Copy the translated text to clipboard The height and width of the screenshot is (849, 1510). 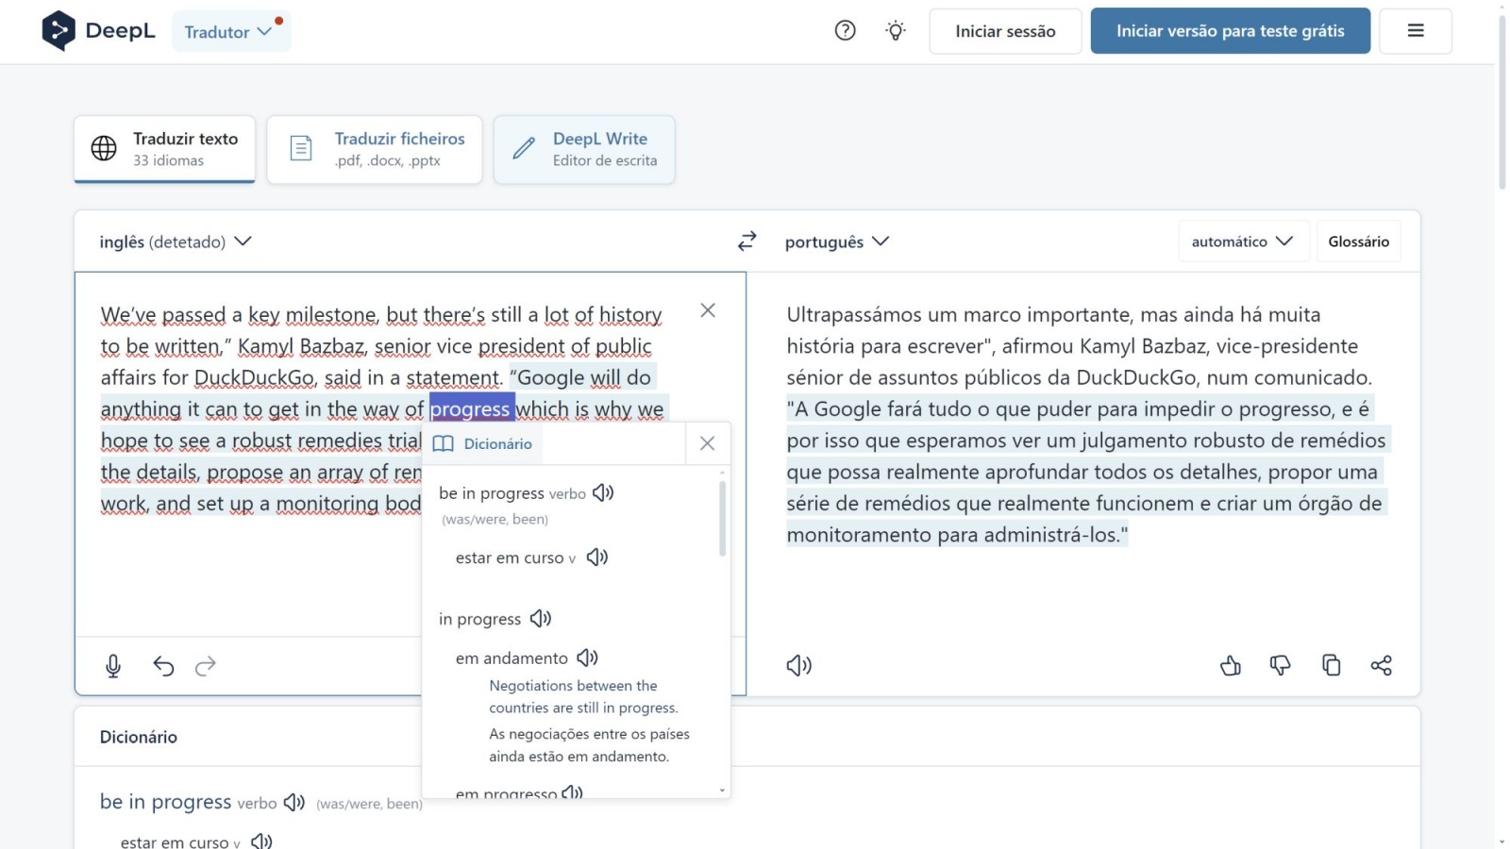pyautogui.click(x=1331, y=666)
